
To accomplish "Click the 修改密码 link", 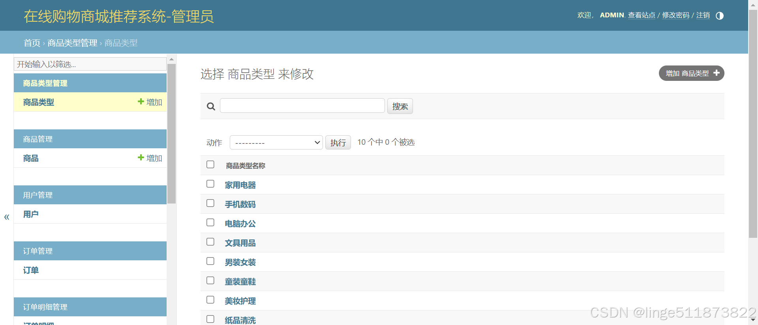I will pos(675,15).
